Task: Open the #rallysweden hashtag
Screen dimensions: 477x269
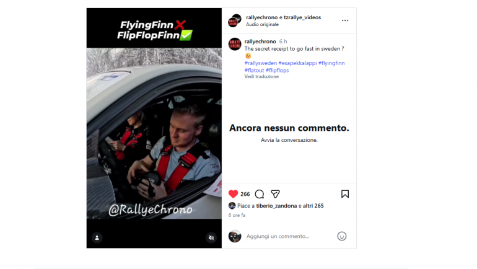Action: 261,63
